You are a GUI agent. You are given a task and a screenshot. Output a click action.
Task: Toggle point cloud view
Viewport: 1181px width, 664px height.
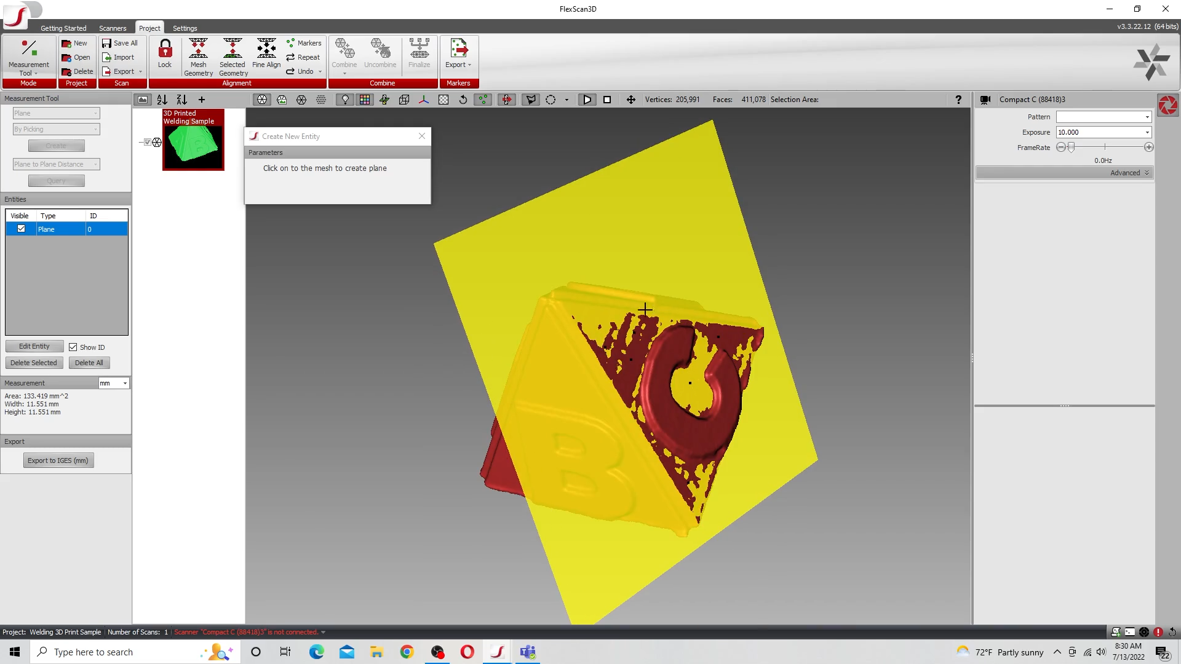pos(321,100)
